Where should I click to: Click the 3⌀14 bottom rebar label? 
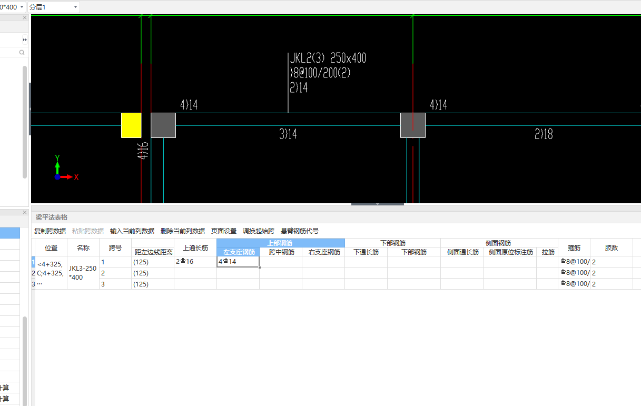[288, 134]
